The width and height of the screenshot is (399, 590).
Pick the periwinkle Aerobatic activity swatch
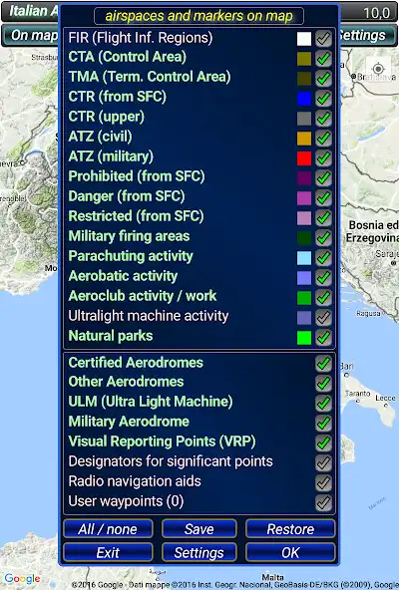(304, 278)
